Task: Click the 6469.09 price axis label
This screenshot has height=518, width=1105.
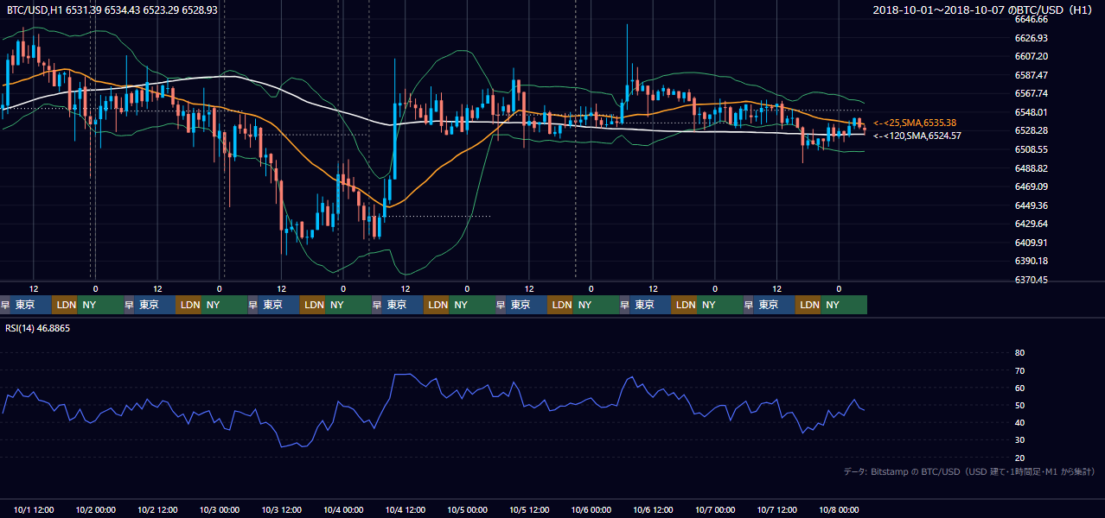Action: [x=1031, y=186]
